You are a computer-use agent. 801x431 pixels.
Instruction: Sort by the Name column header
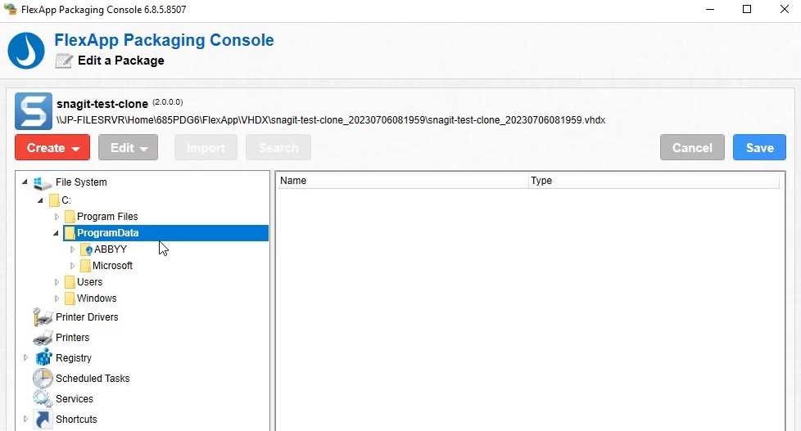pyautogui.click(x=402, y=181)
